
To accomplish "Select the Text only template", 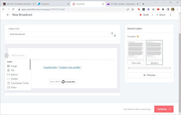I will [x=136, y=52].
